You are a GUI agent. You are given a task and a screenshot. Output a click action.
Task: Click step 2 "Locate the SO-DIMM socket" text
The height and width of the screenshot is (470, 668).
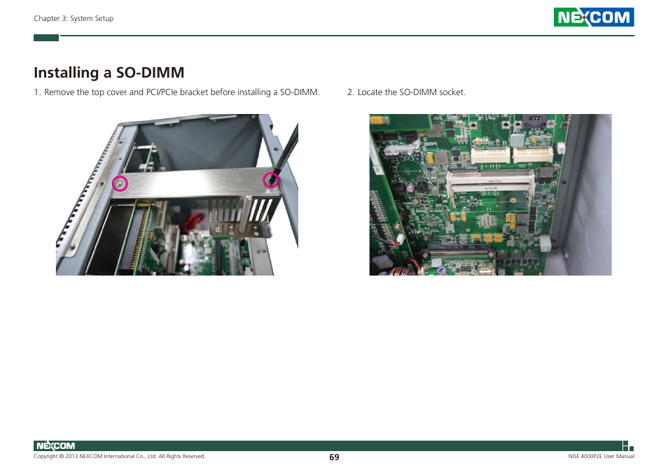point(406,92)
